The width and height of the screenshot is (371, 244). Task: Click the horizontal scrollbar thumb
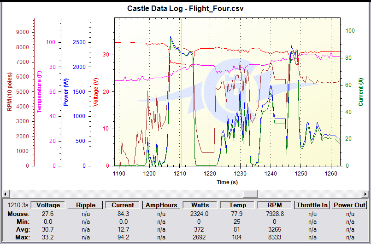pos(250,194)
